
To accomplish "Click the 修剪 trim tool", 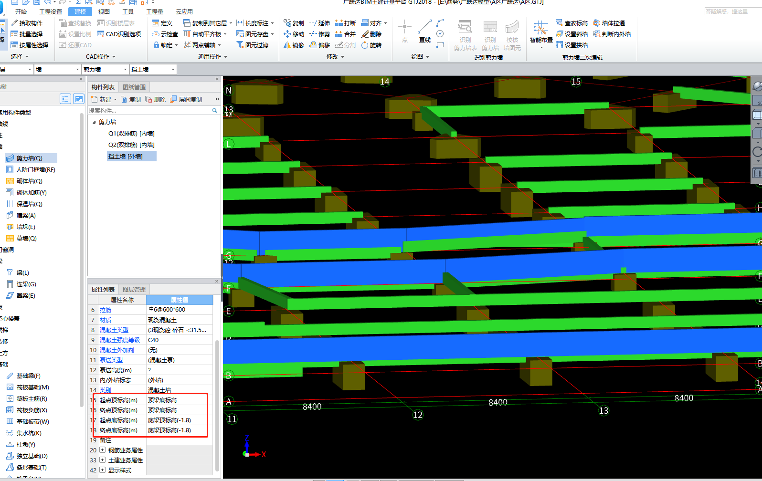I will pos(319,34).
